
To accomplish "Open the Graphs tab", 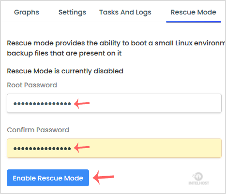I will [27, 13].
